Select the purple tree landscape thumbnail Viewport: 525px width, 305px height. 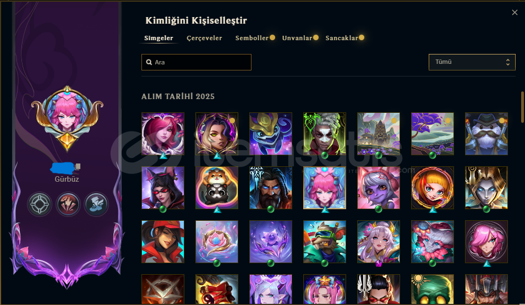coord(432,134)
